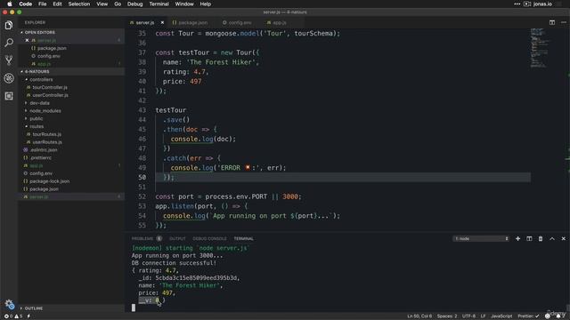Click the Prettier status bar entry

coord(528,316)
